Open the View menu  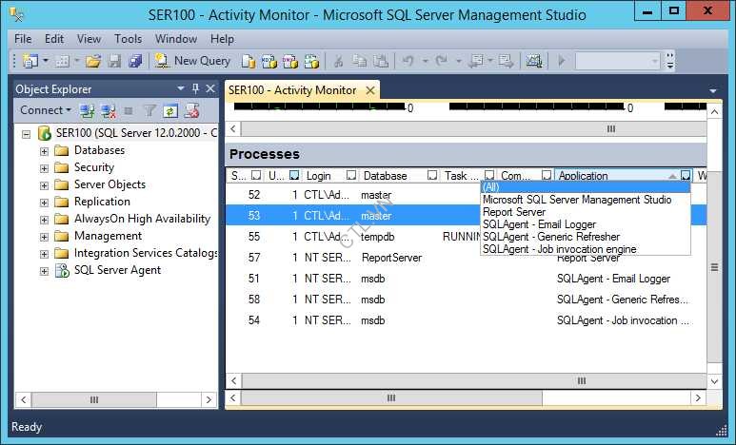pyautogui.click(x=89, y=39)
